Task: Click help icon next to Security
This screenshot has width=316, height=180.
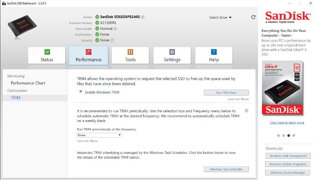Action: coord(112,40)
